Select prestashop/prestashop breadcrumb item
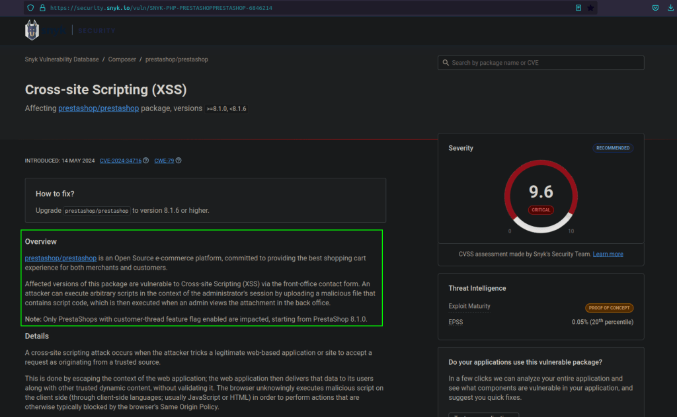Viewport: 677px width, 417px height. tap(177, 59)
